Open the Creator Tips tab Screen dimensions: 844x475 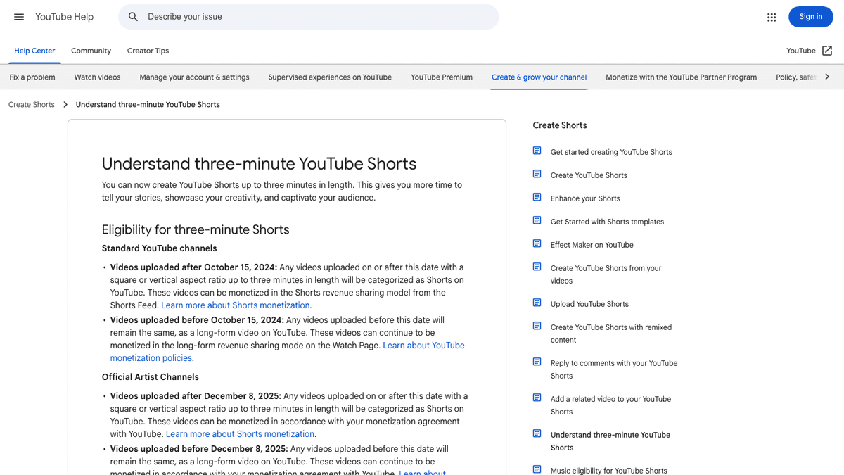point(148,51)
